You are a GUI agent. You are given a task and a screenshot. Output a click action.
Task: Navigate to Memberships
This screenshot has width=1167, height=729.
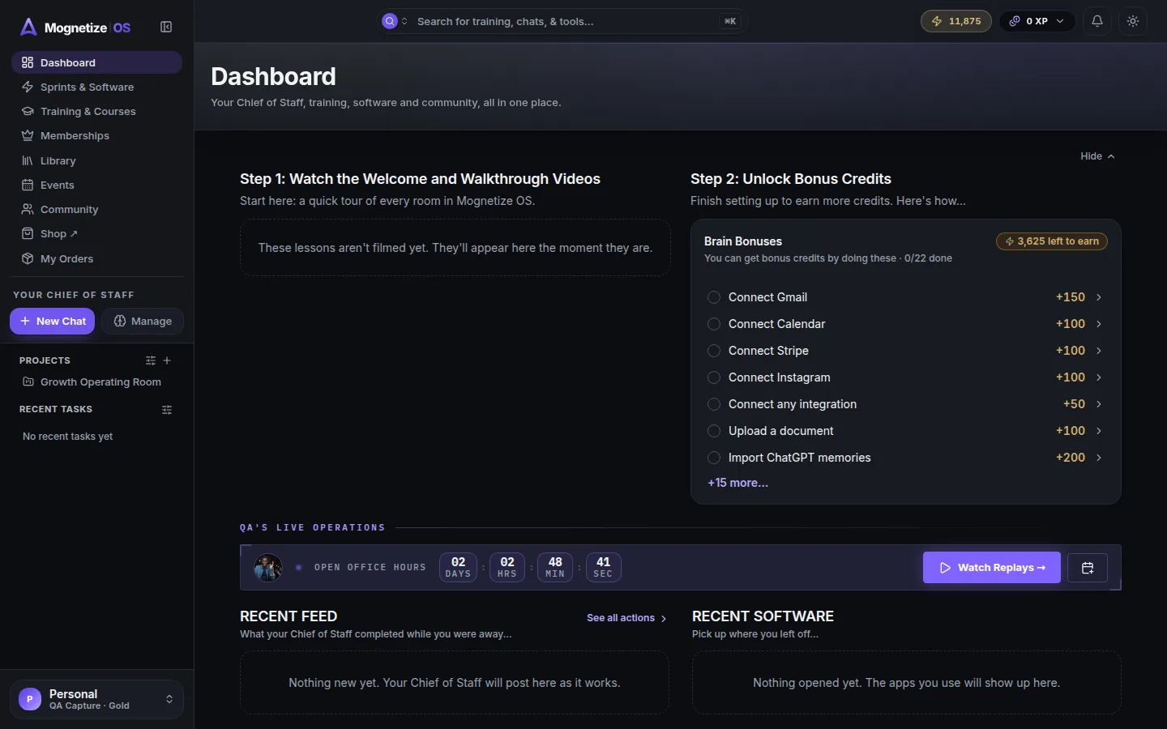(96, 135)
